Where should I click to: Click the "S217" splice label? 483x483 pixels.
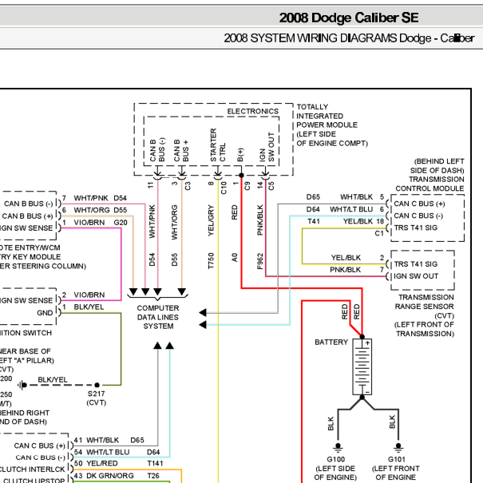(x=96, y=394)
